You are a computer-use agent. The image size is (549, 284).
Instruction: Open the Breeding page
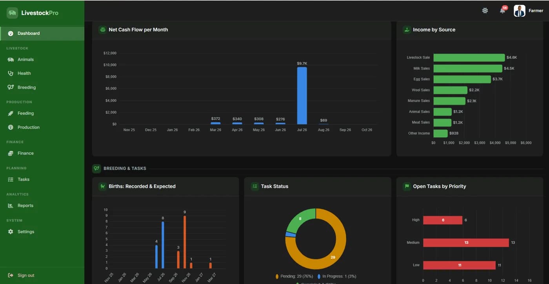42,87
